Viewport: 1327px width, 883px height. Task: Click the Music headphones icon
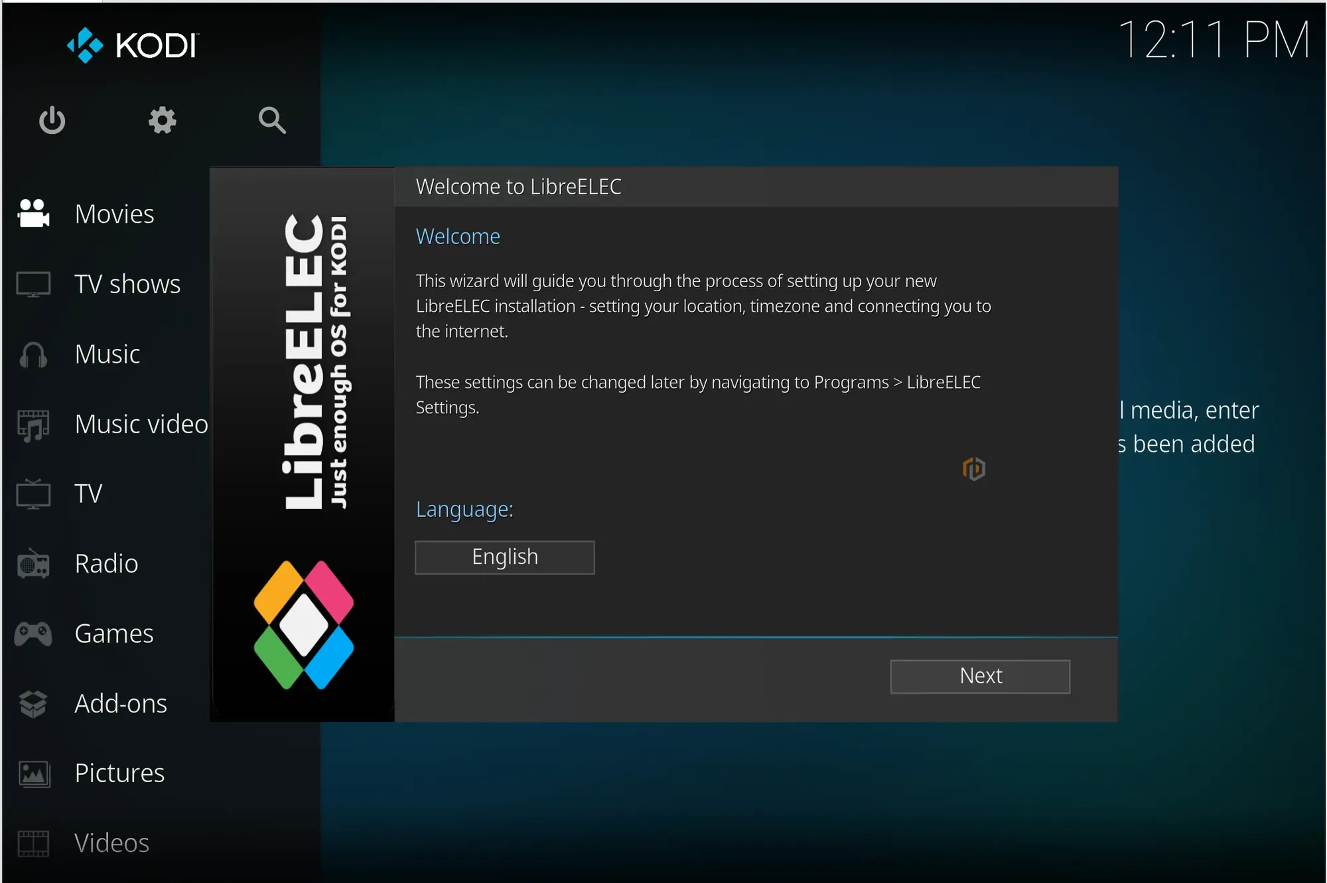point(33,354)
